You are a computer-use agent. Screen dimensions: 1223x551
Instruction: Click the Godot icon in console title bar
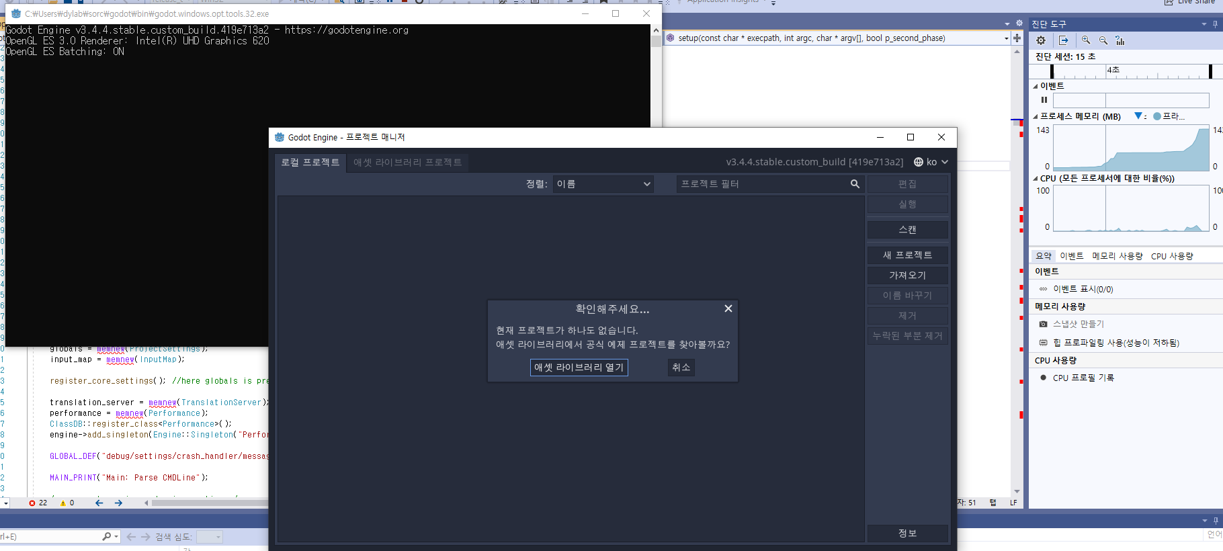click(16, 13)
